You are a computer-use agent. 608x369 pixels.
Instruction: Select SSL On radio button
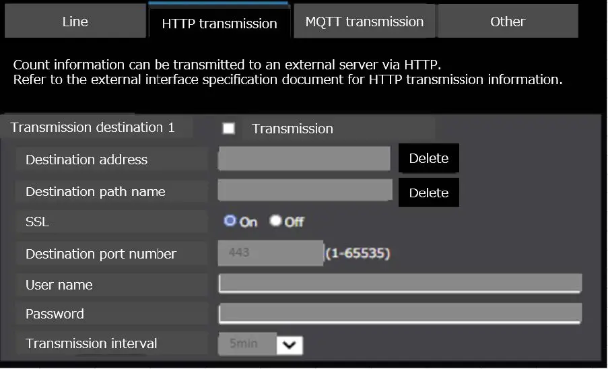[x=230, y=221]
